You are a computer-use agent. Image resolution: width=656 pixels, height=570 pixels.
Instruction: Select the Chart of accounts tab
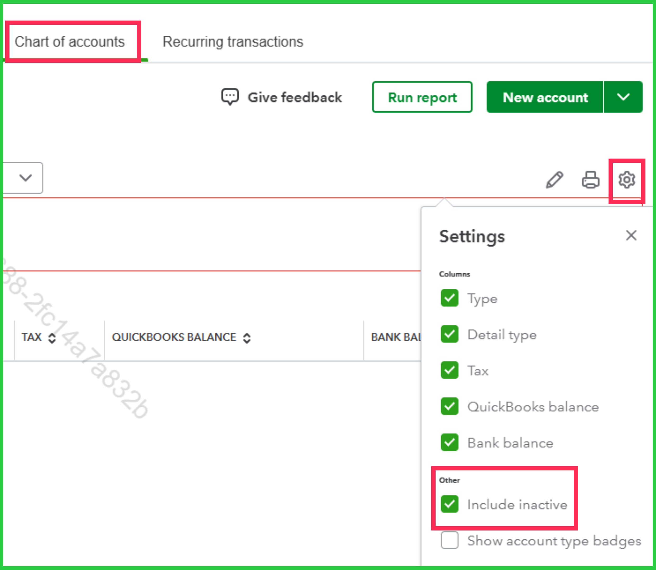pyautogui.click(x=70, y=42)
